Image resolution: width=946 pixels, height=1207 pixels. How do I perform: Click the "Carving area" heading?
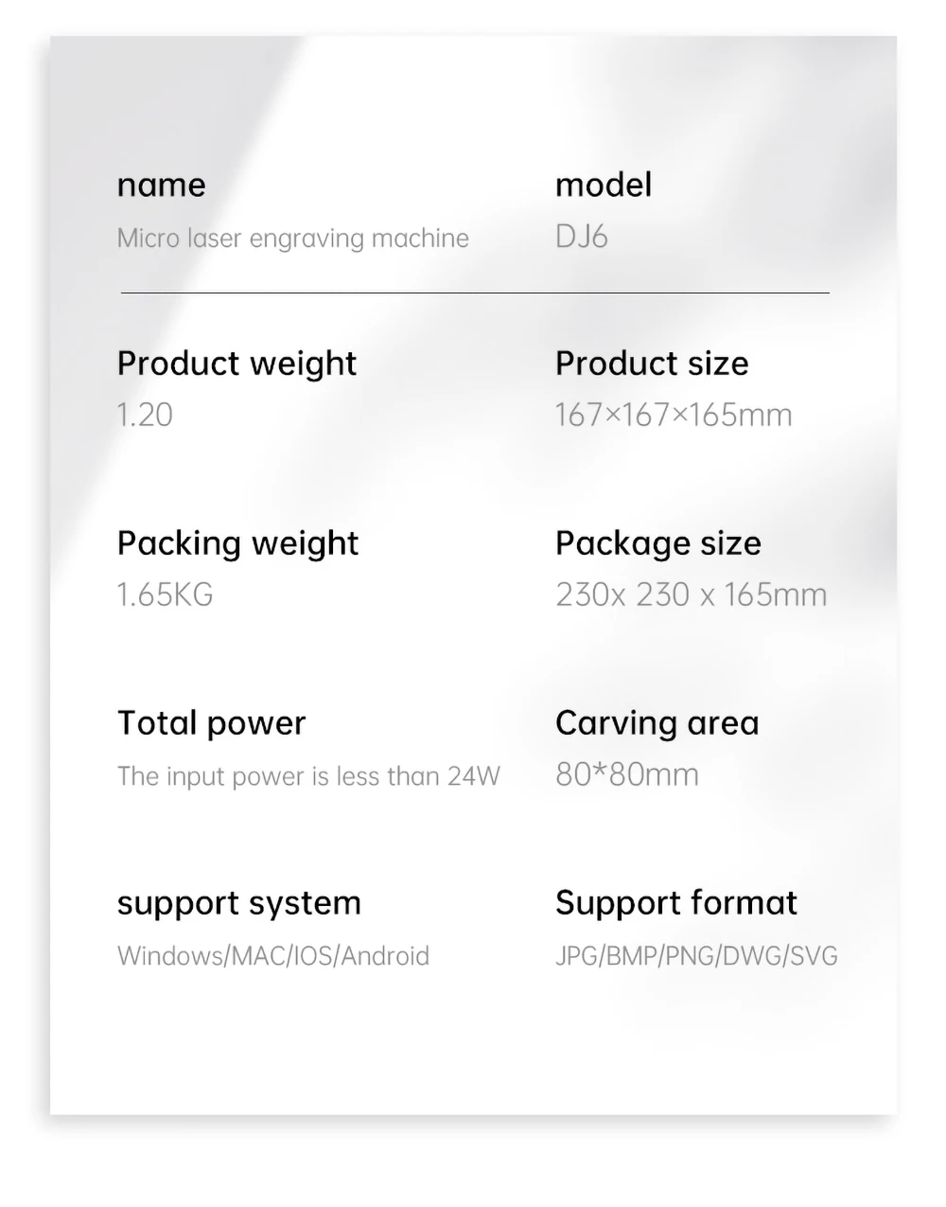tap(657, 723)
